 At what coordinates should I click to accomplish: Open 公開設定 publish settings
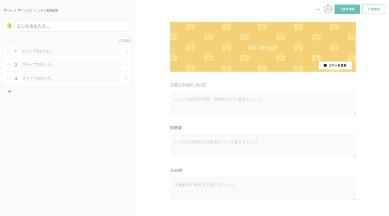click(374, 9)
